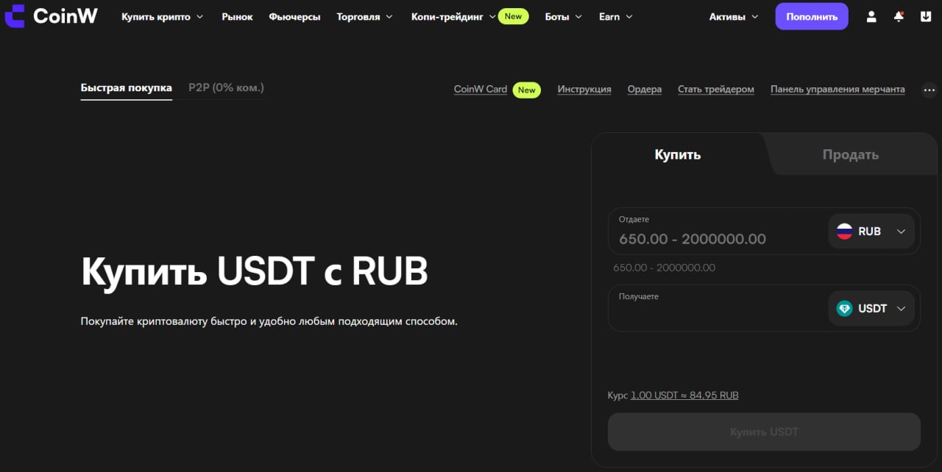The width and height of the screenshot is (942, 472).
Task: Open notifications bell icon
Action: [899, 16]
